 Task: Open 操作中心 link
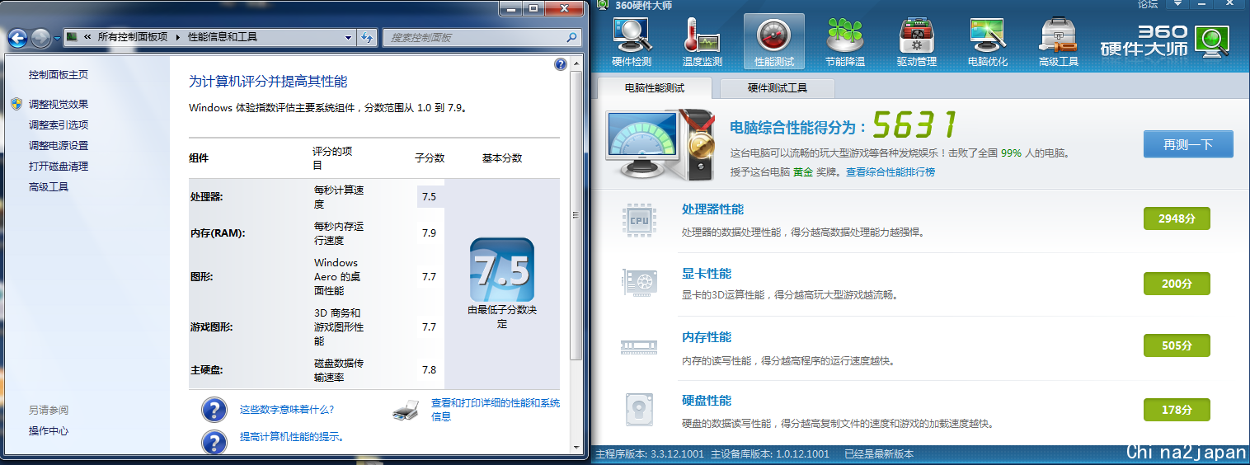tap(49, 431)
